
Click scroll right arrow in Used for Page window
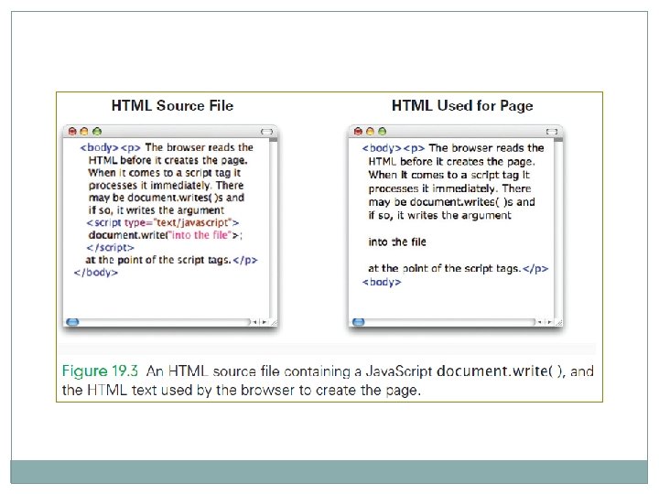pyautogui.click(x=549, y=322)
